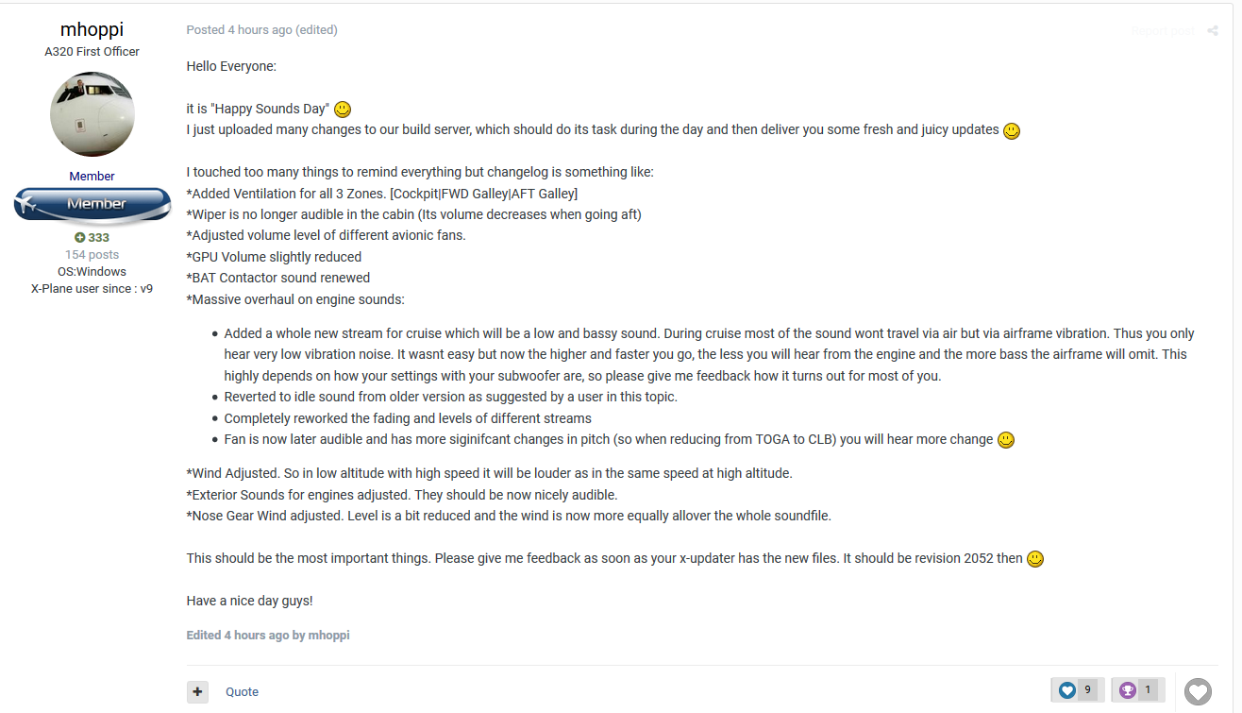Image resolution: width=1242 pixels, height=713 pixels.
Task: View users who gave blue heart likes
Action: pyautogui.click(x=1077, y=690)
